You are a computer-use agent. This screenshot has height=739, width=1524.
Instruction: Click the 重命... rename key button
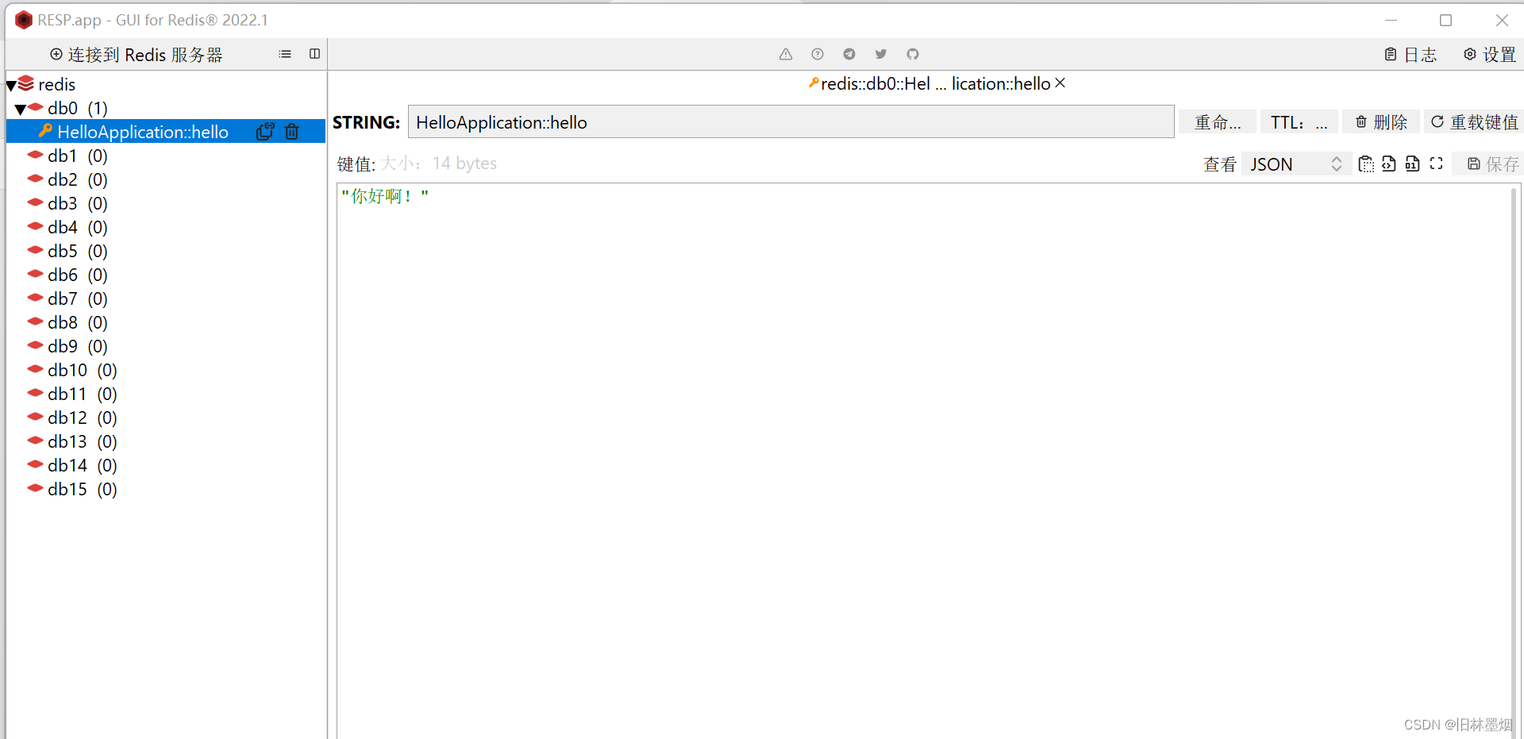(1218, 122)
